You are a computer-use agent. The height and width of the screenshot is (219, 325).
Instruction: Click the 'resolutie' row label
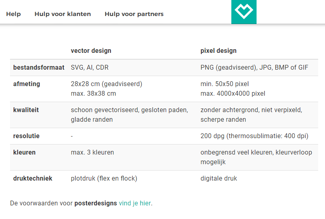26,136
